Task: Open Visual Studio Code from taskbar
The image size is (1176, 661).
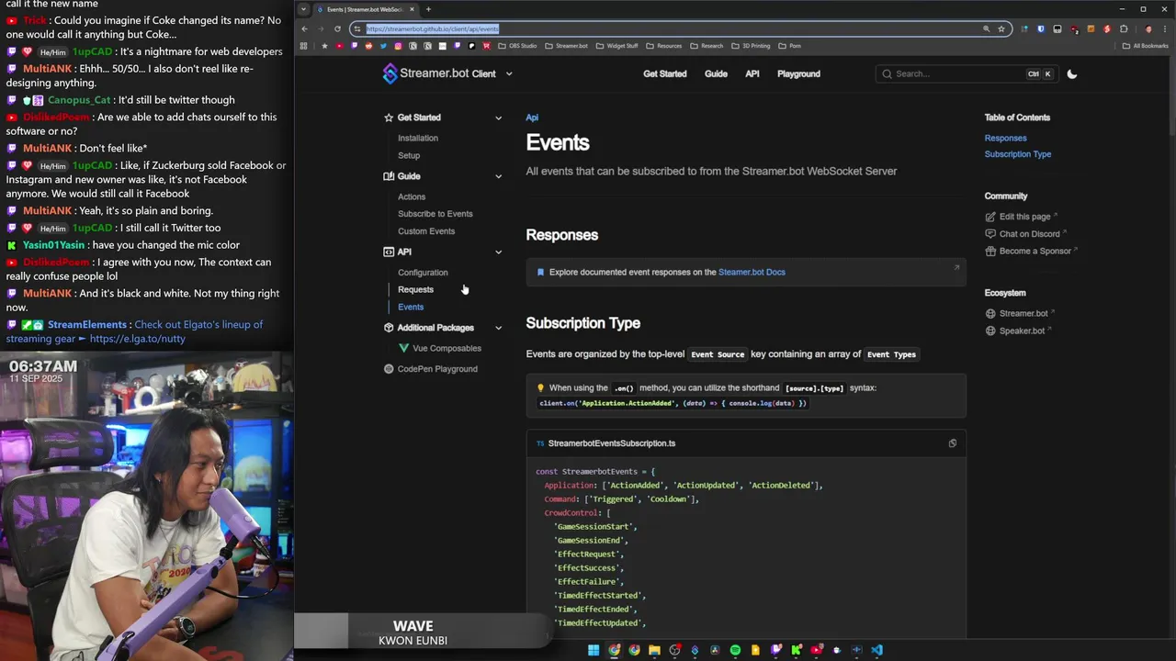Action: click(876, 650)
